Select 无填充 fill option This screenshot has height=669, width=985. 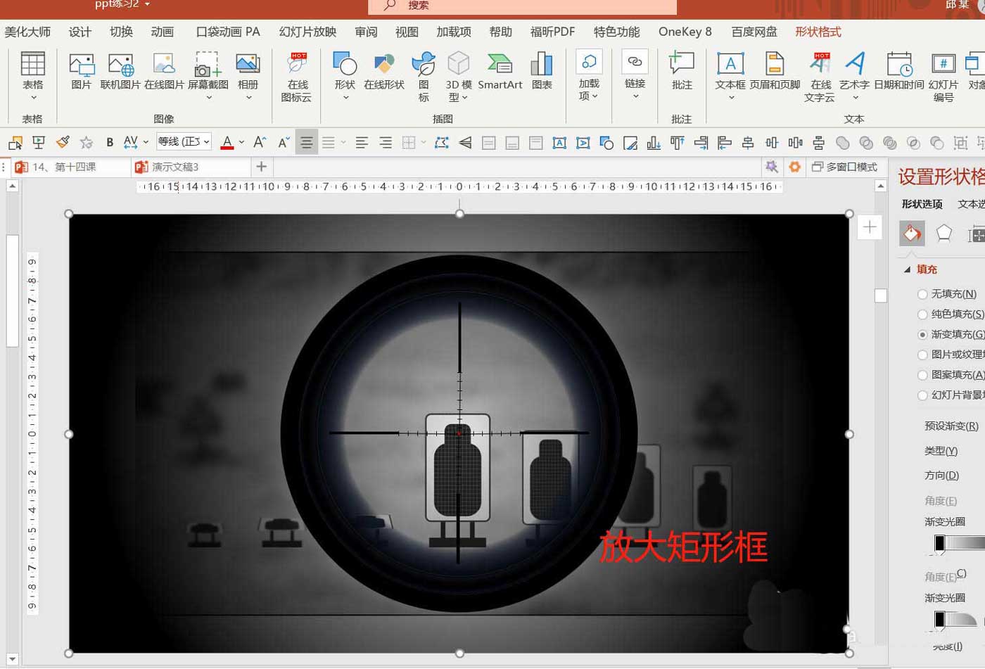(922, 294)
